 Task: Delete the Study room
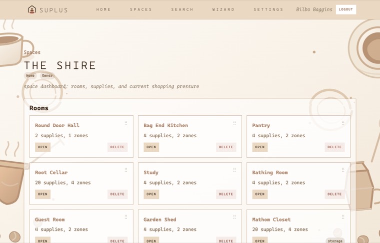pos(226,194)
